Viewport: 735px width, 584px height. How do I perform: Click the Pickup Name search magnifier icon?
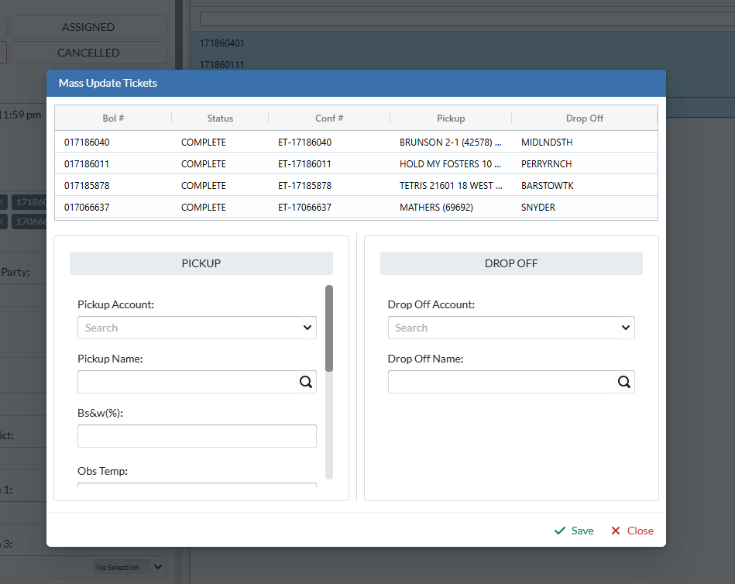(x=306, y=382)
